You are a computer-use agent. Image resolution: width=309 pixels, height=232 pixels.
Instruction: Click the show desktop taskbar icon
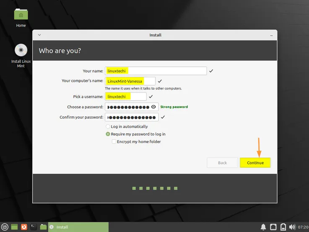click(14, 227)
